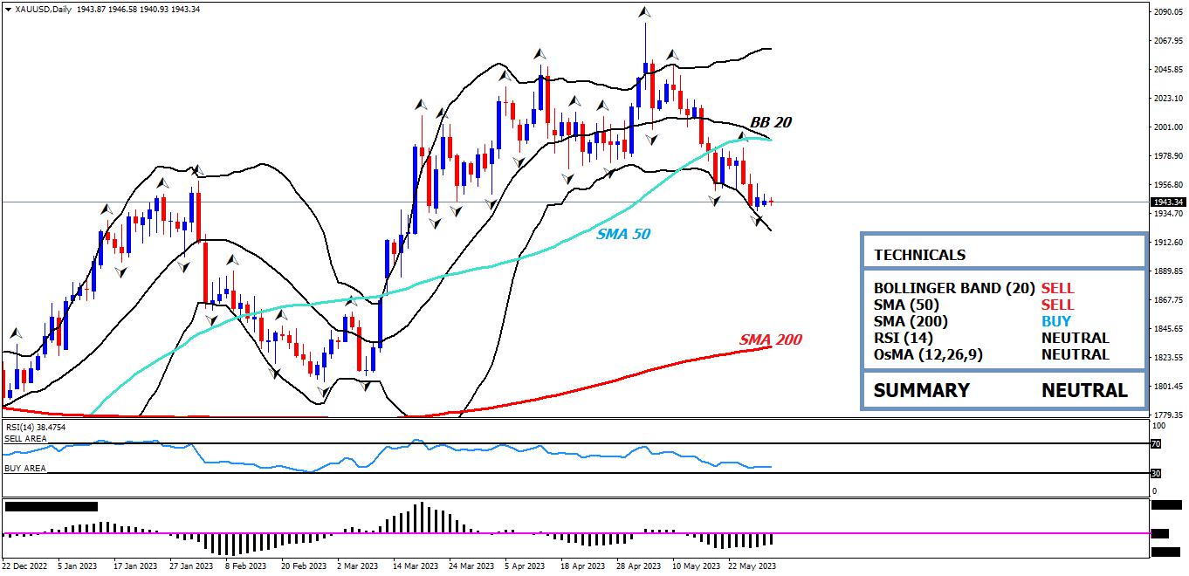The width and height of the screenshot is (1189, 576).
Task: Click the 2 Mar 2023 date label
Action: [x=356, y=566]
